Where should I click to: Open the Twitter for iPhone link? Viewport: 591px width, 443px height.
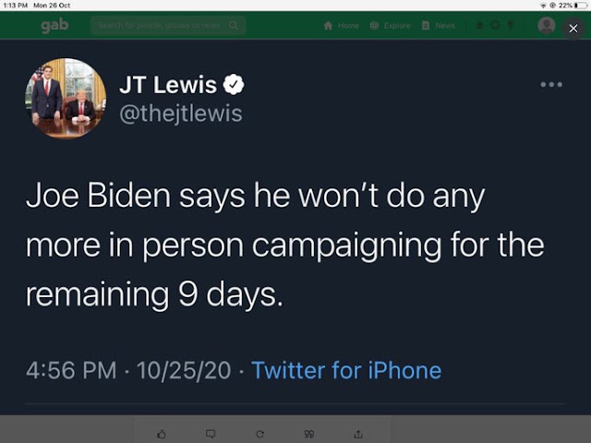coord(346,370)
